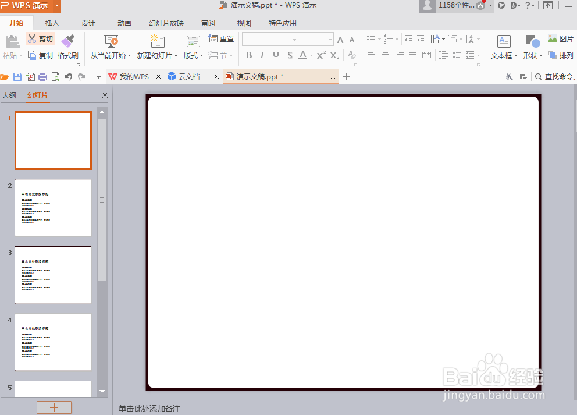
Task: Open a new document tab with plus
Action: [x=347, y=77]
